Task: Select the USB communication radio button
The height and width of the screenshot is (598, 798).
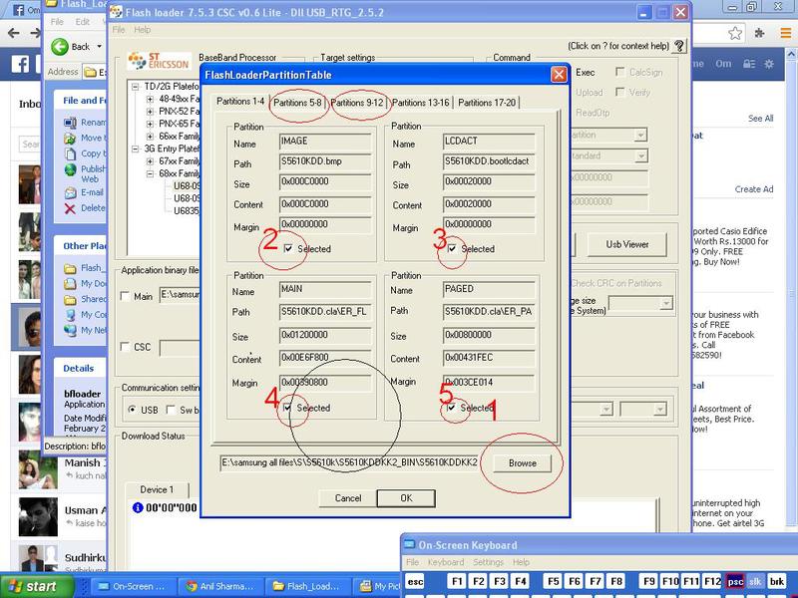Action: [x=133, y=409]
